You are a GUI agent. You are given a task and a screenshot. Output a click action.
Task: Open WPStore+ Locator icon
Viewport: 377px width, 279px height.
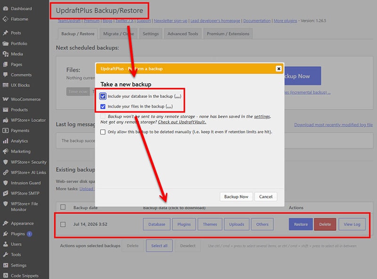[x=6, y=120]
